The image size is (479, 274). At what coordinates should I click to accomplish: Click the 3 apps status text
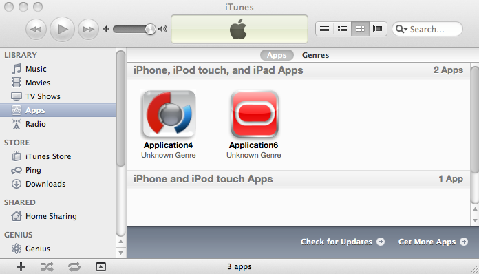pos(239,266)
